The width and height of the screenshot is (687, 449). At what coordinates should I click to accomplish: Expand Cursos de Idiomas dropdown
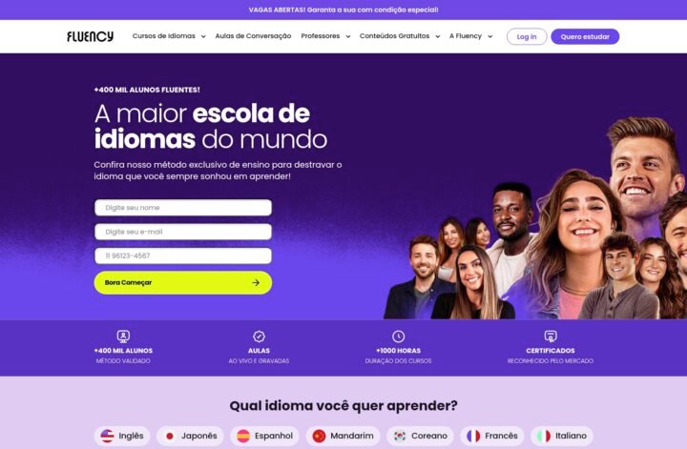point(169,36)
